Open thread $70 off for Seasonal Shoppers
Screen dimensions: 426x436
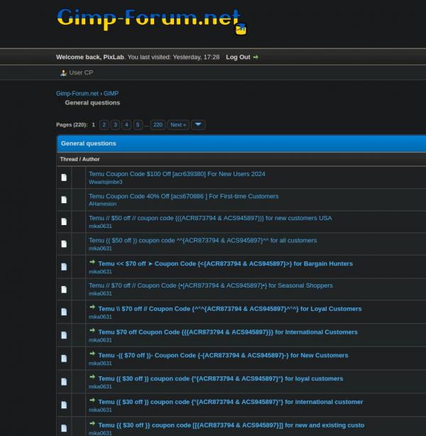pos(210,285)
